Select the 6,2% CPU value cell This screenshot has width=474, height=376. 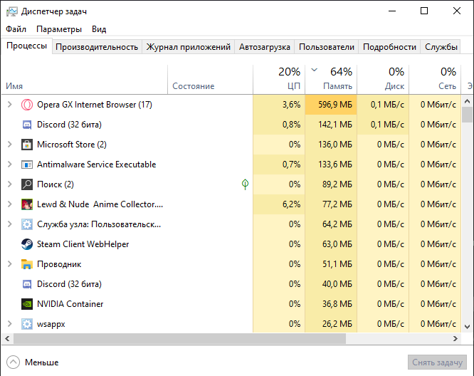point(279,204)
